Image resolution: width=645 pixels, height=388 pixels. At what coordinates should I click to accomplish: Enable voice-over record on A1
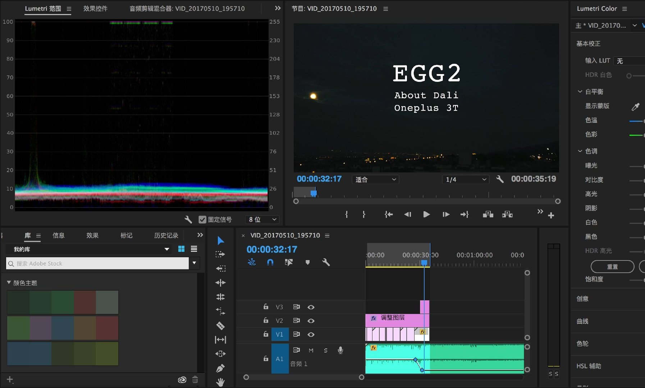click(340, 350)
